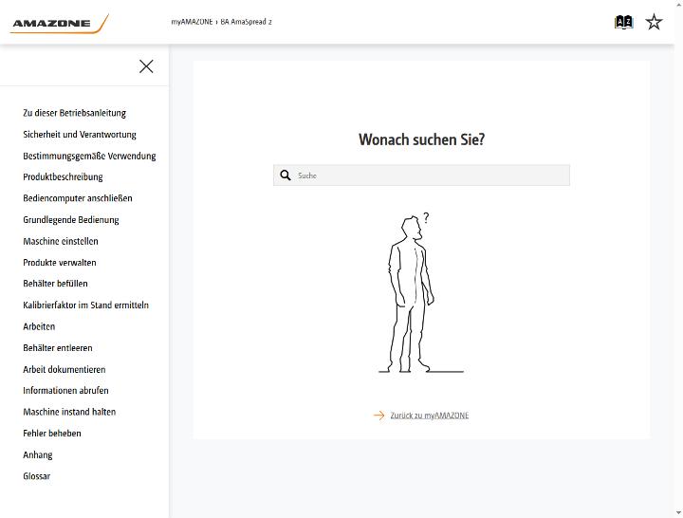Go to Produktbeschreibung section
The image size is (683, 518).
64,176
